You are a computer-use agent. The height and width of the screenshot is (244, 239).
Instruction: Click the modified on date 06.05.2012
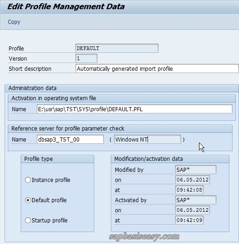tap(193, 180)
